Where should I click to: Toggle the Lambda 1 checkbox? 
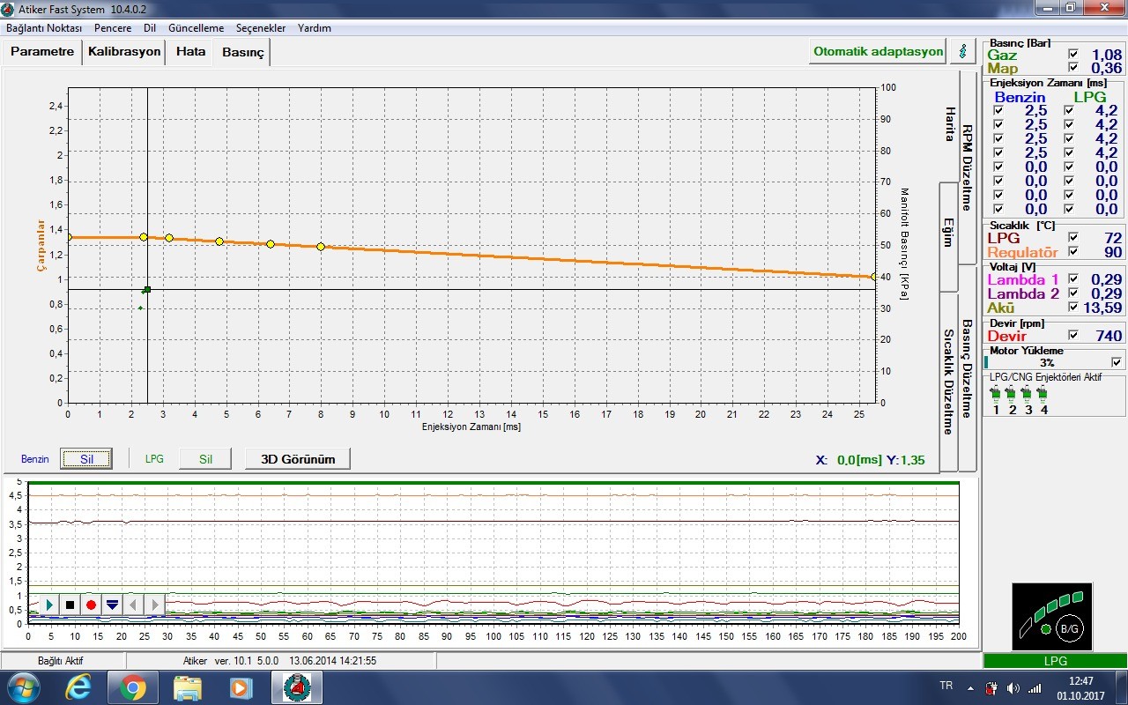1072,278
